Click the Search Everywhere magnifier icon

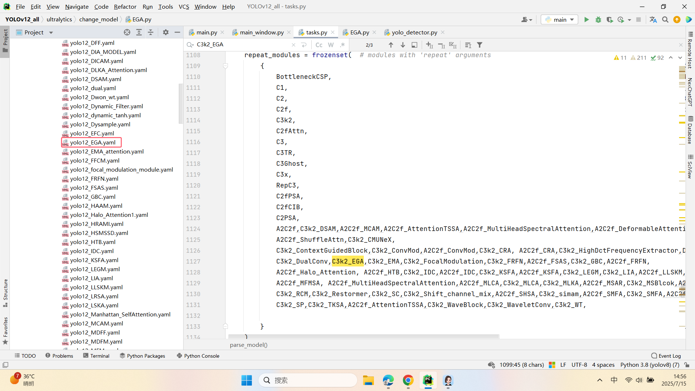(x=665, y=20)
